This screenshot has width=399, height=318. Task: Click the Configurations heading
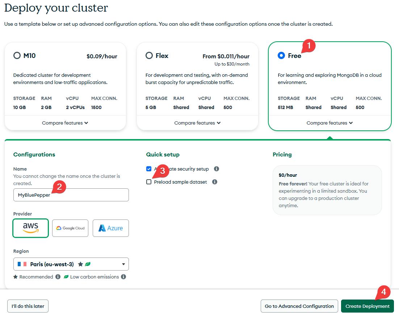(34, 155)
